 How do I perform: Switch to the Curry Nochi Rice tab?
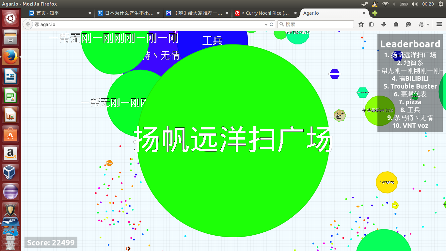point(266,13)
